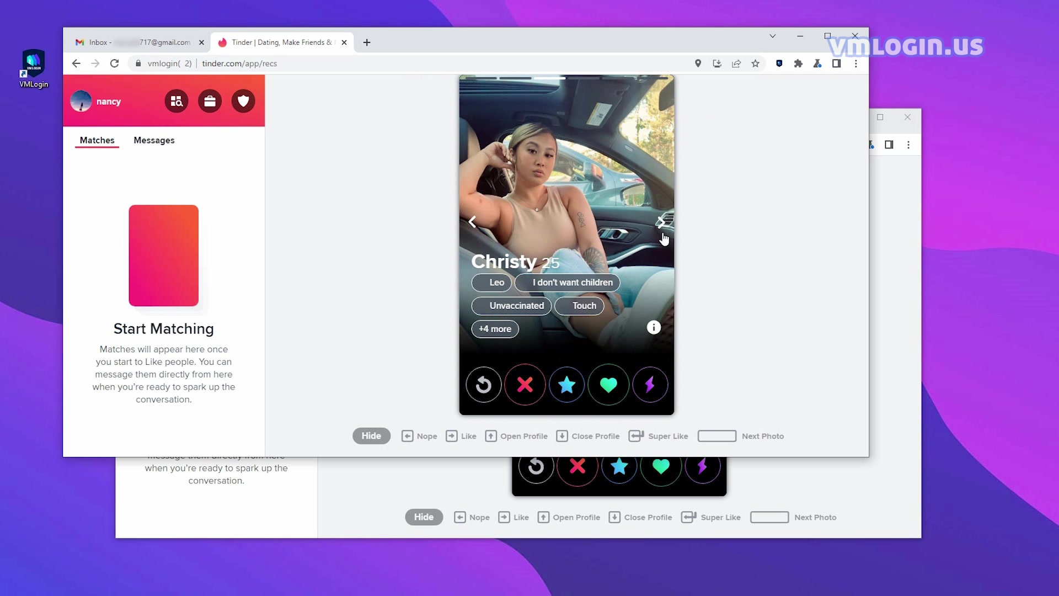
Task: Open the Safety shield icon
Action: point(243,102)
